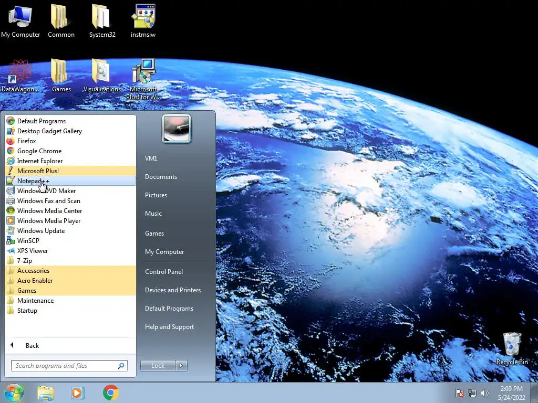The width and height of the screenshot is (538, 403).
Task: Launch Internet Explorer from Start menu
Action: (x=71, y=161)
